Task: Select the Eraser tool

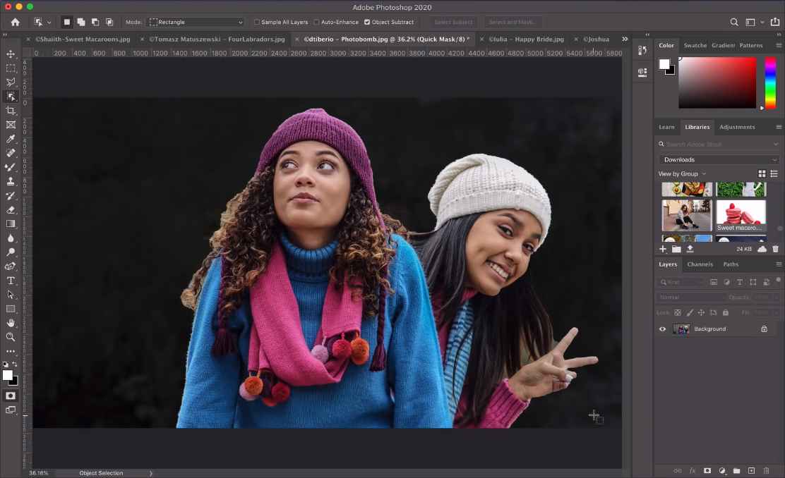Action: 11,209
